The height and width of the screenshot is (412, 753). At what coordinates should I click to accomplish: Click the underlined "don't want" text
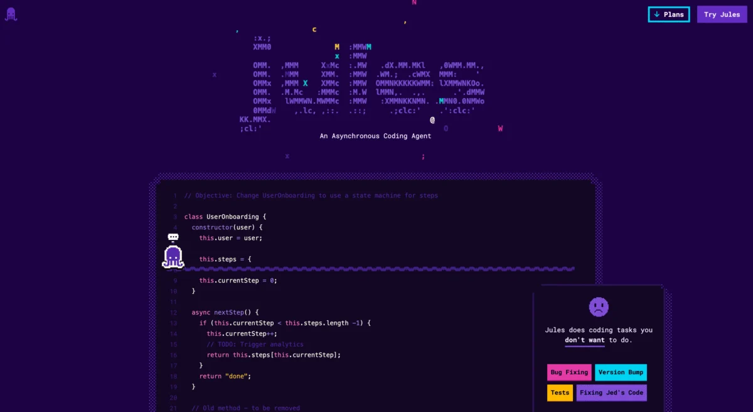tap(585, 340)
